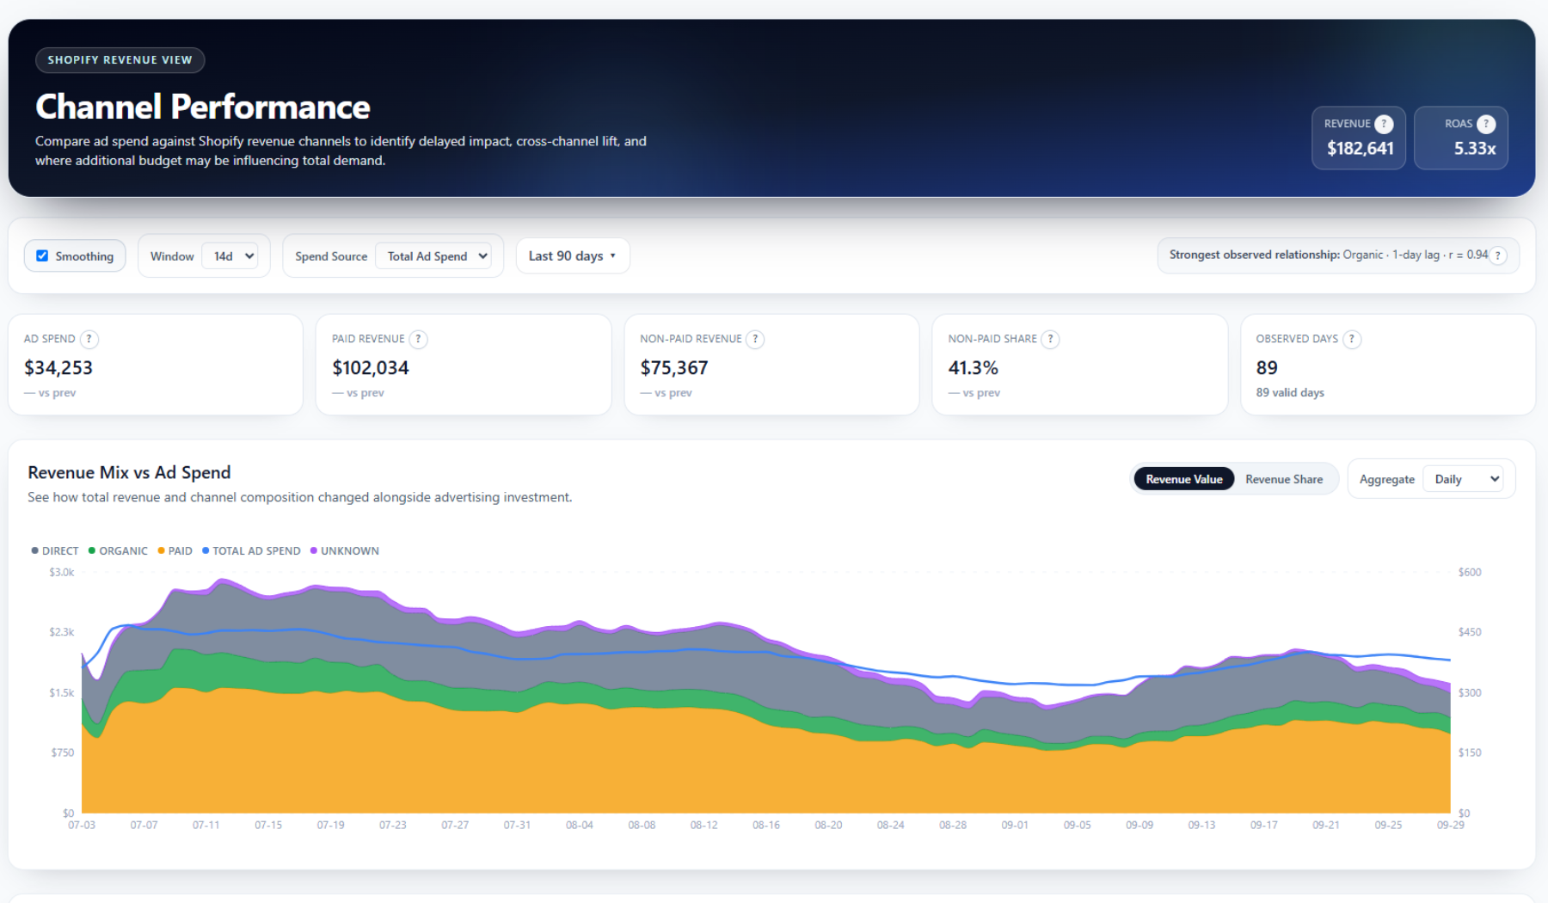1548x903 pixels.
Task: Open the Spend Source Total Ad Spend dropdown
Action: coord(433,256)
